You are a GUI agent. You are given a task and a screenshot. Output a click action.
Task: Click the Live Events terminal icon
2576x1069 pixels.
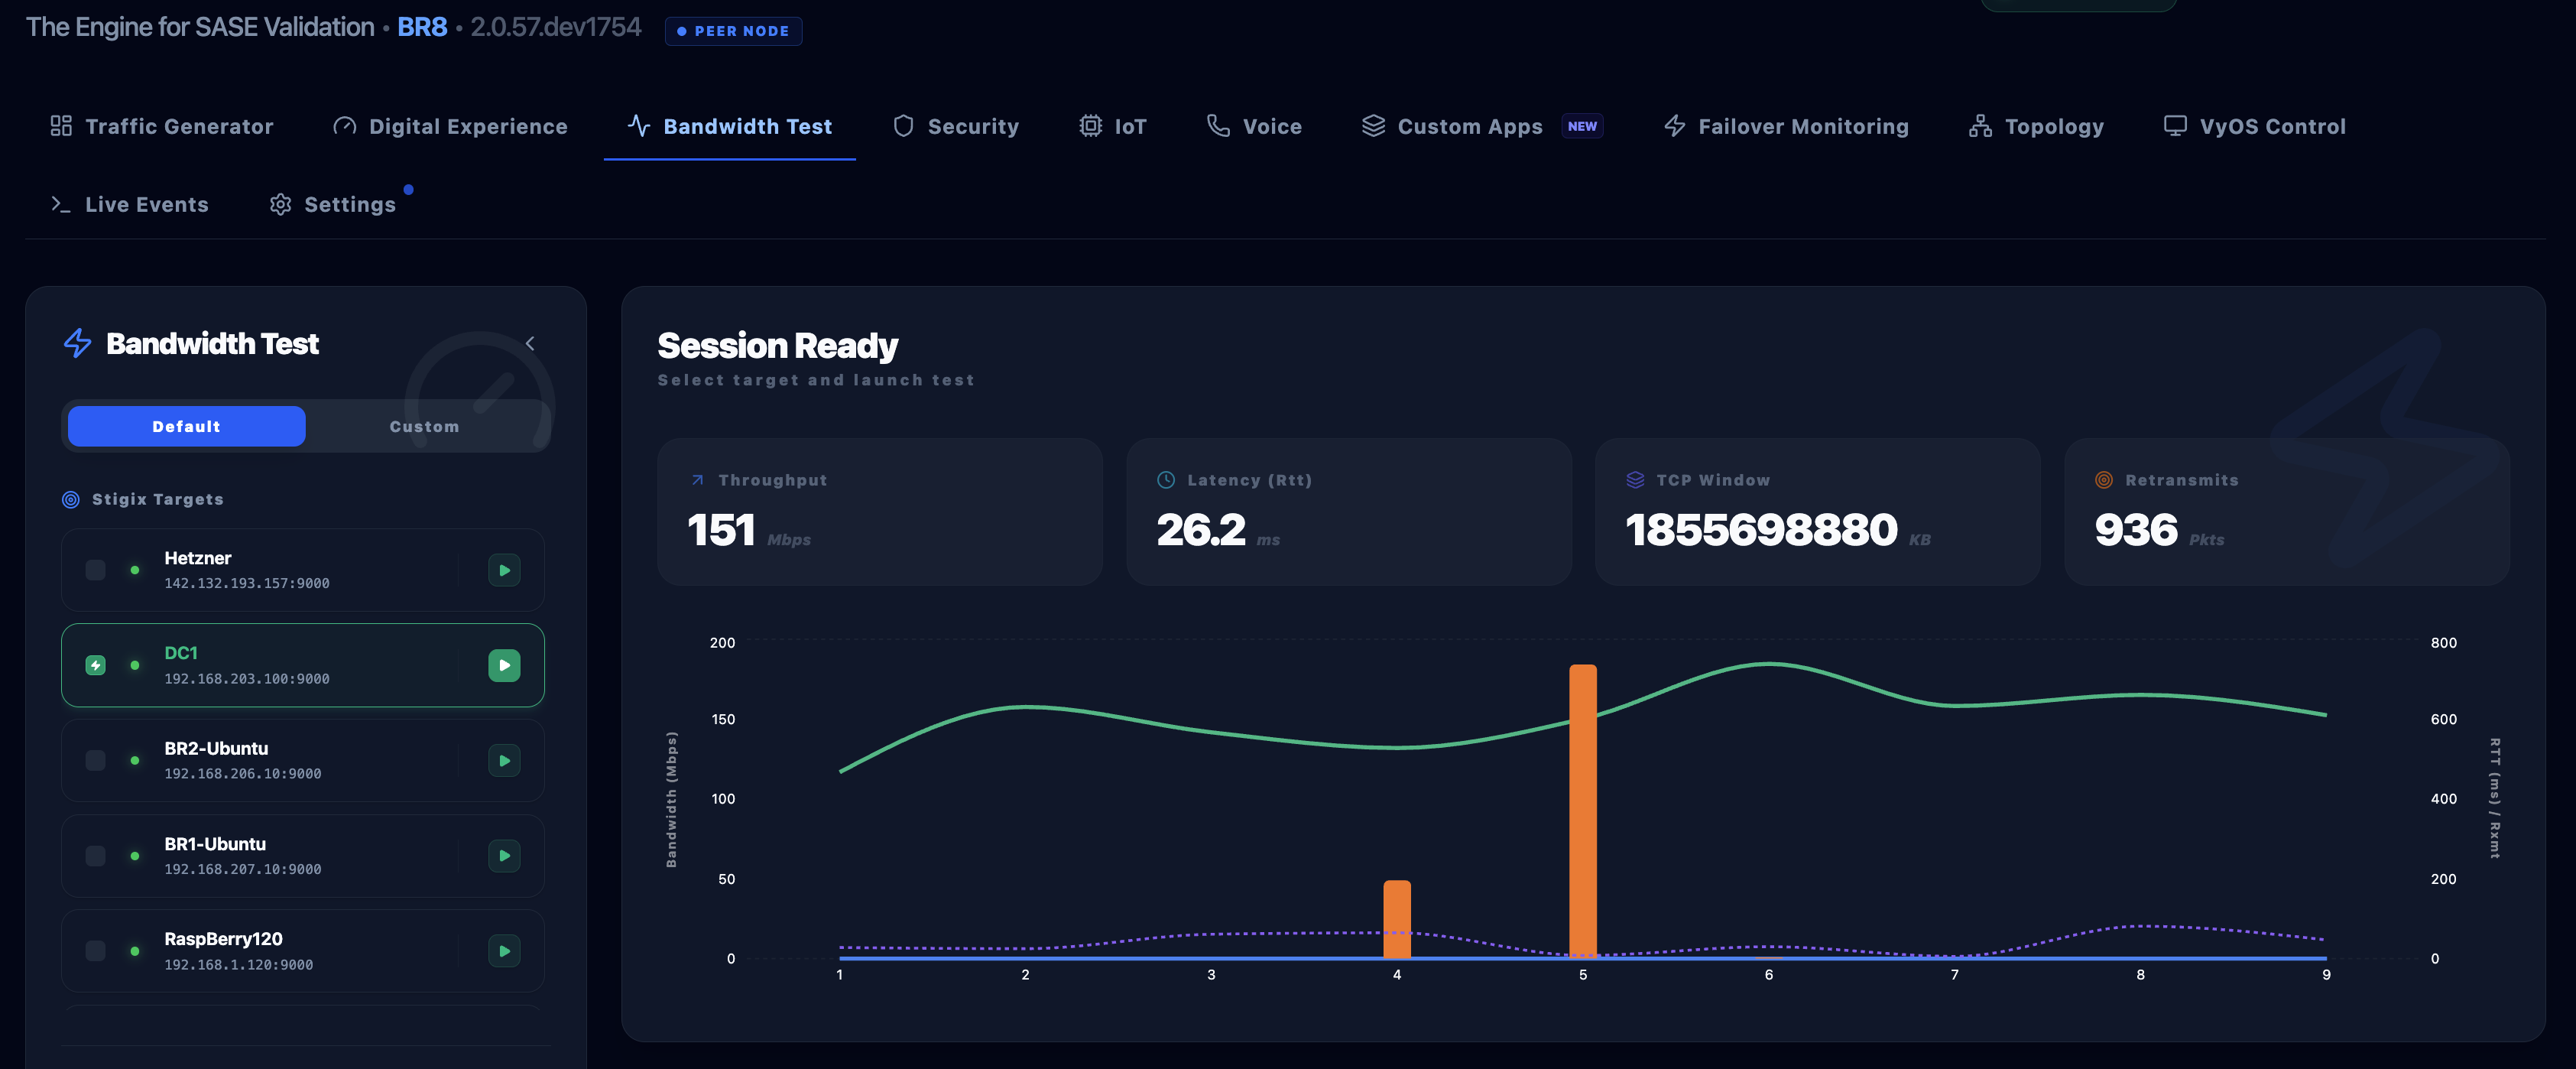click(61, 204)
